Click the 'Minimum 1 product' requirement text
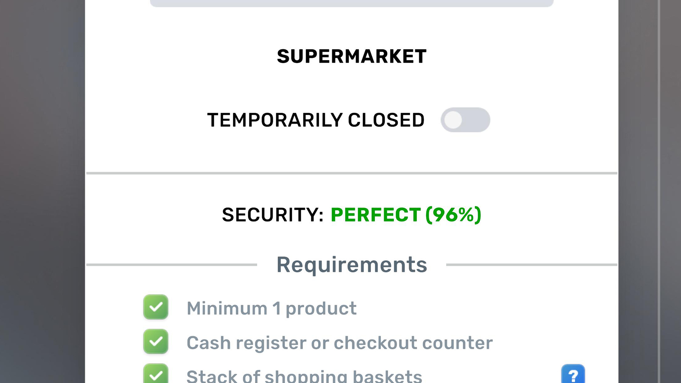Viewport: 681px width, 383px height. [x=271, y=308]
